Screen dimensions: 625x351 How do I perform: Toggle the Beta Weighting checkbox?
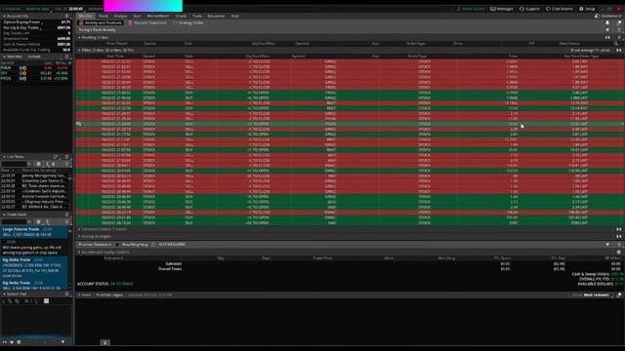(x=117, y=245)
